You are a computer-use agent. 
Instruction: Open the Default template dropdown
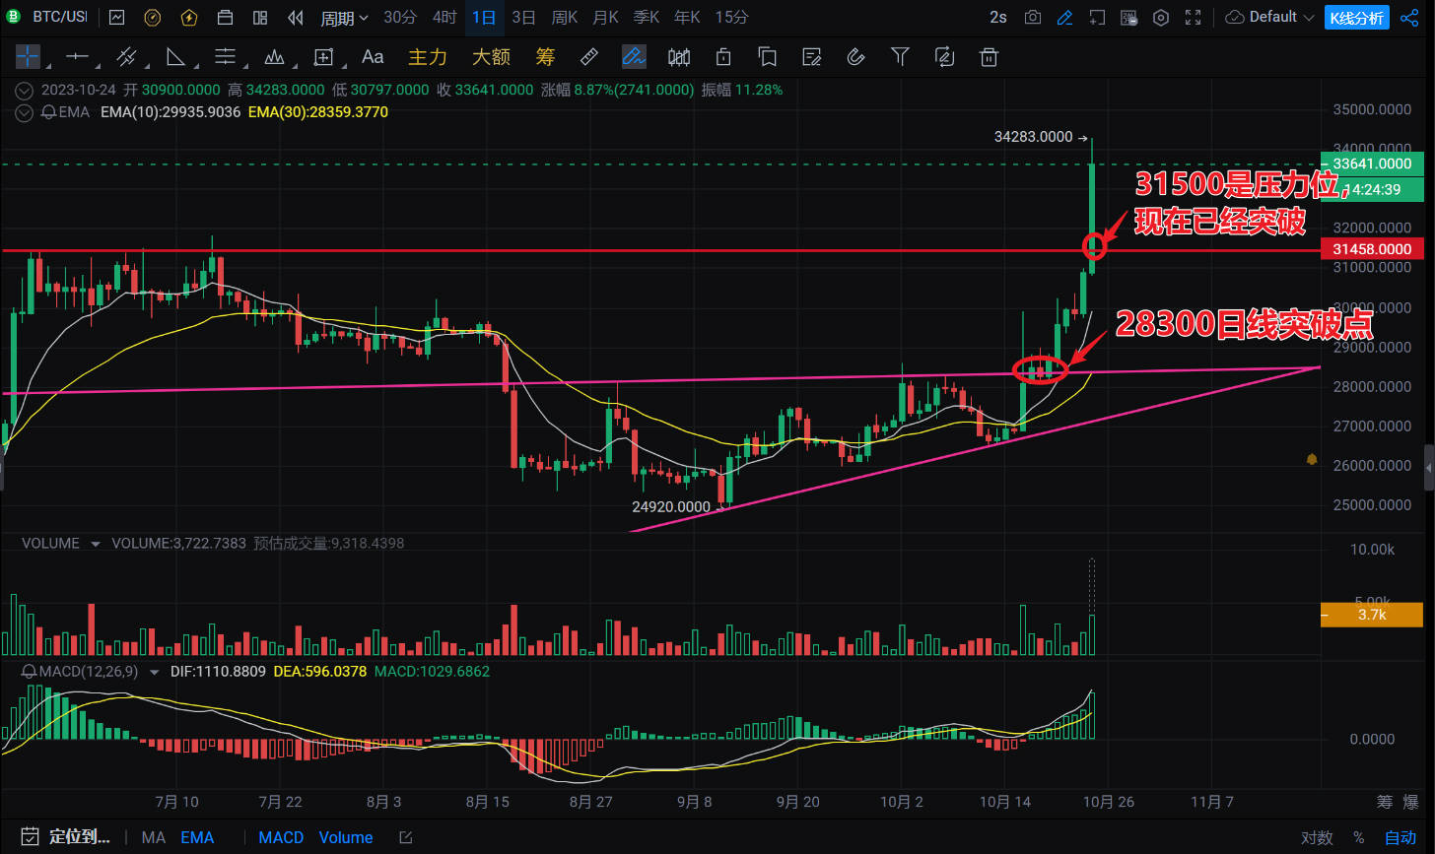click(x=1269, y=17)
